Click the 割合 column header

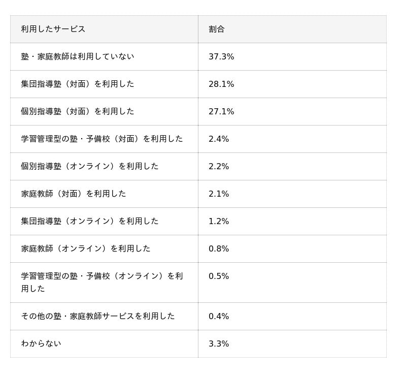pos(217,29)
